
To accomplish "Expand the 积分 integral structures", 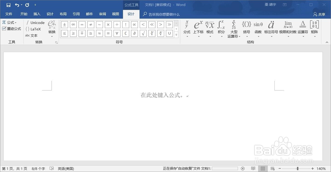I will coord(221,29).
